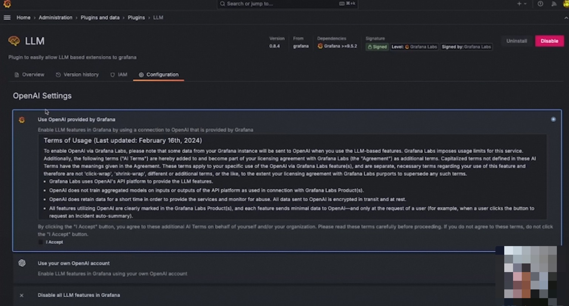This screenshot has height=306, width=569.
Task: Open the user profile avatar
Action: [566, 4]
